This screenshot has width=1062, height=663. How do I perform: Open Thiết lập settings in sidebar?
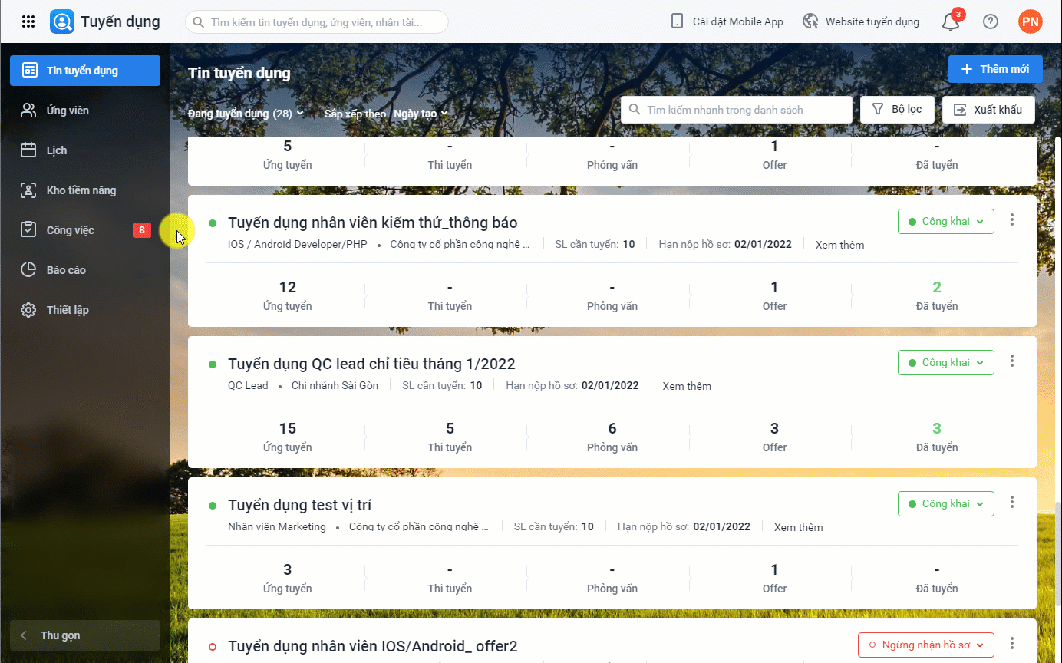coord(68,310)
